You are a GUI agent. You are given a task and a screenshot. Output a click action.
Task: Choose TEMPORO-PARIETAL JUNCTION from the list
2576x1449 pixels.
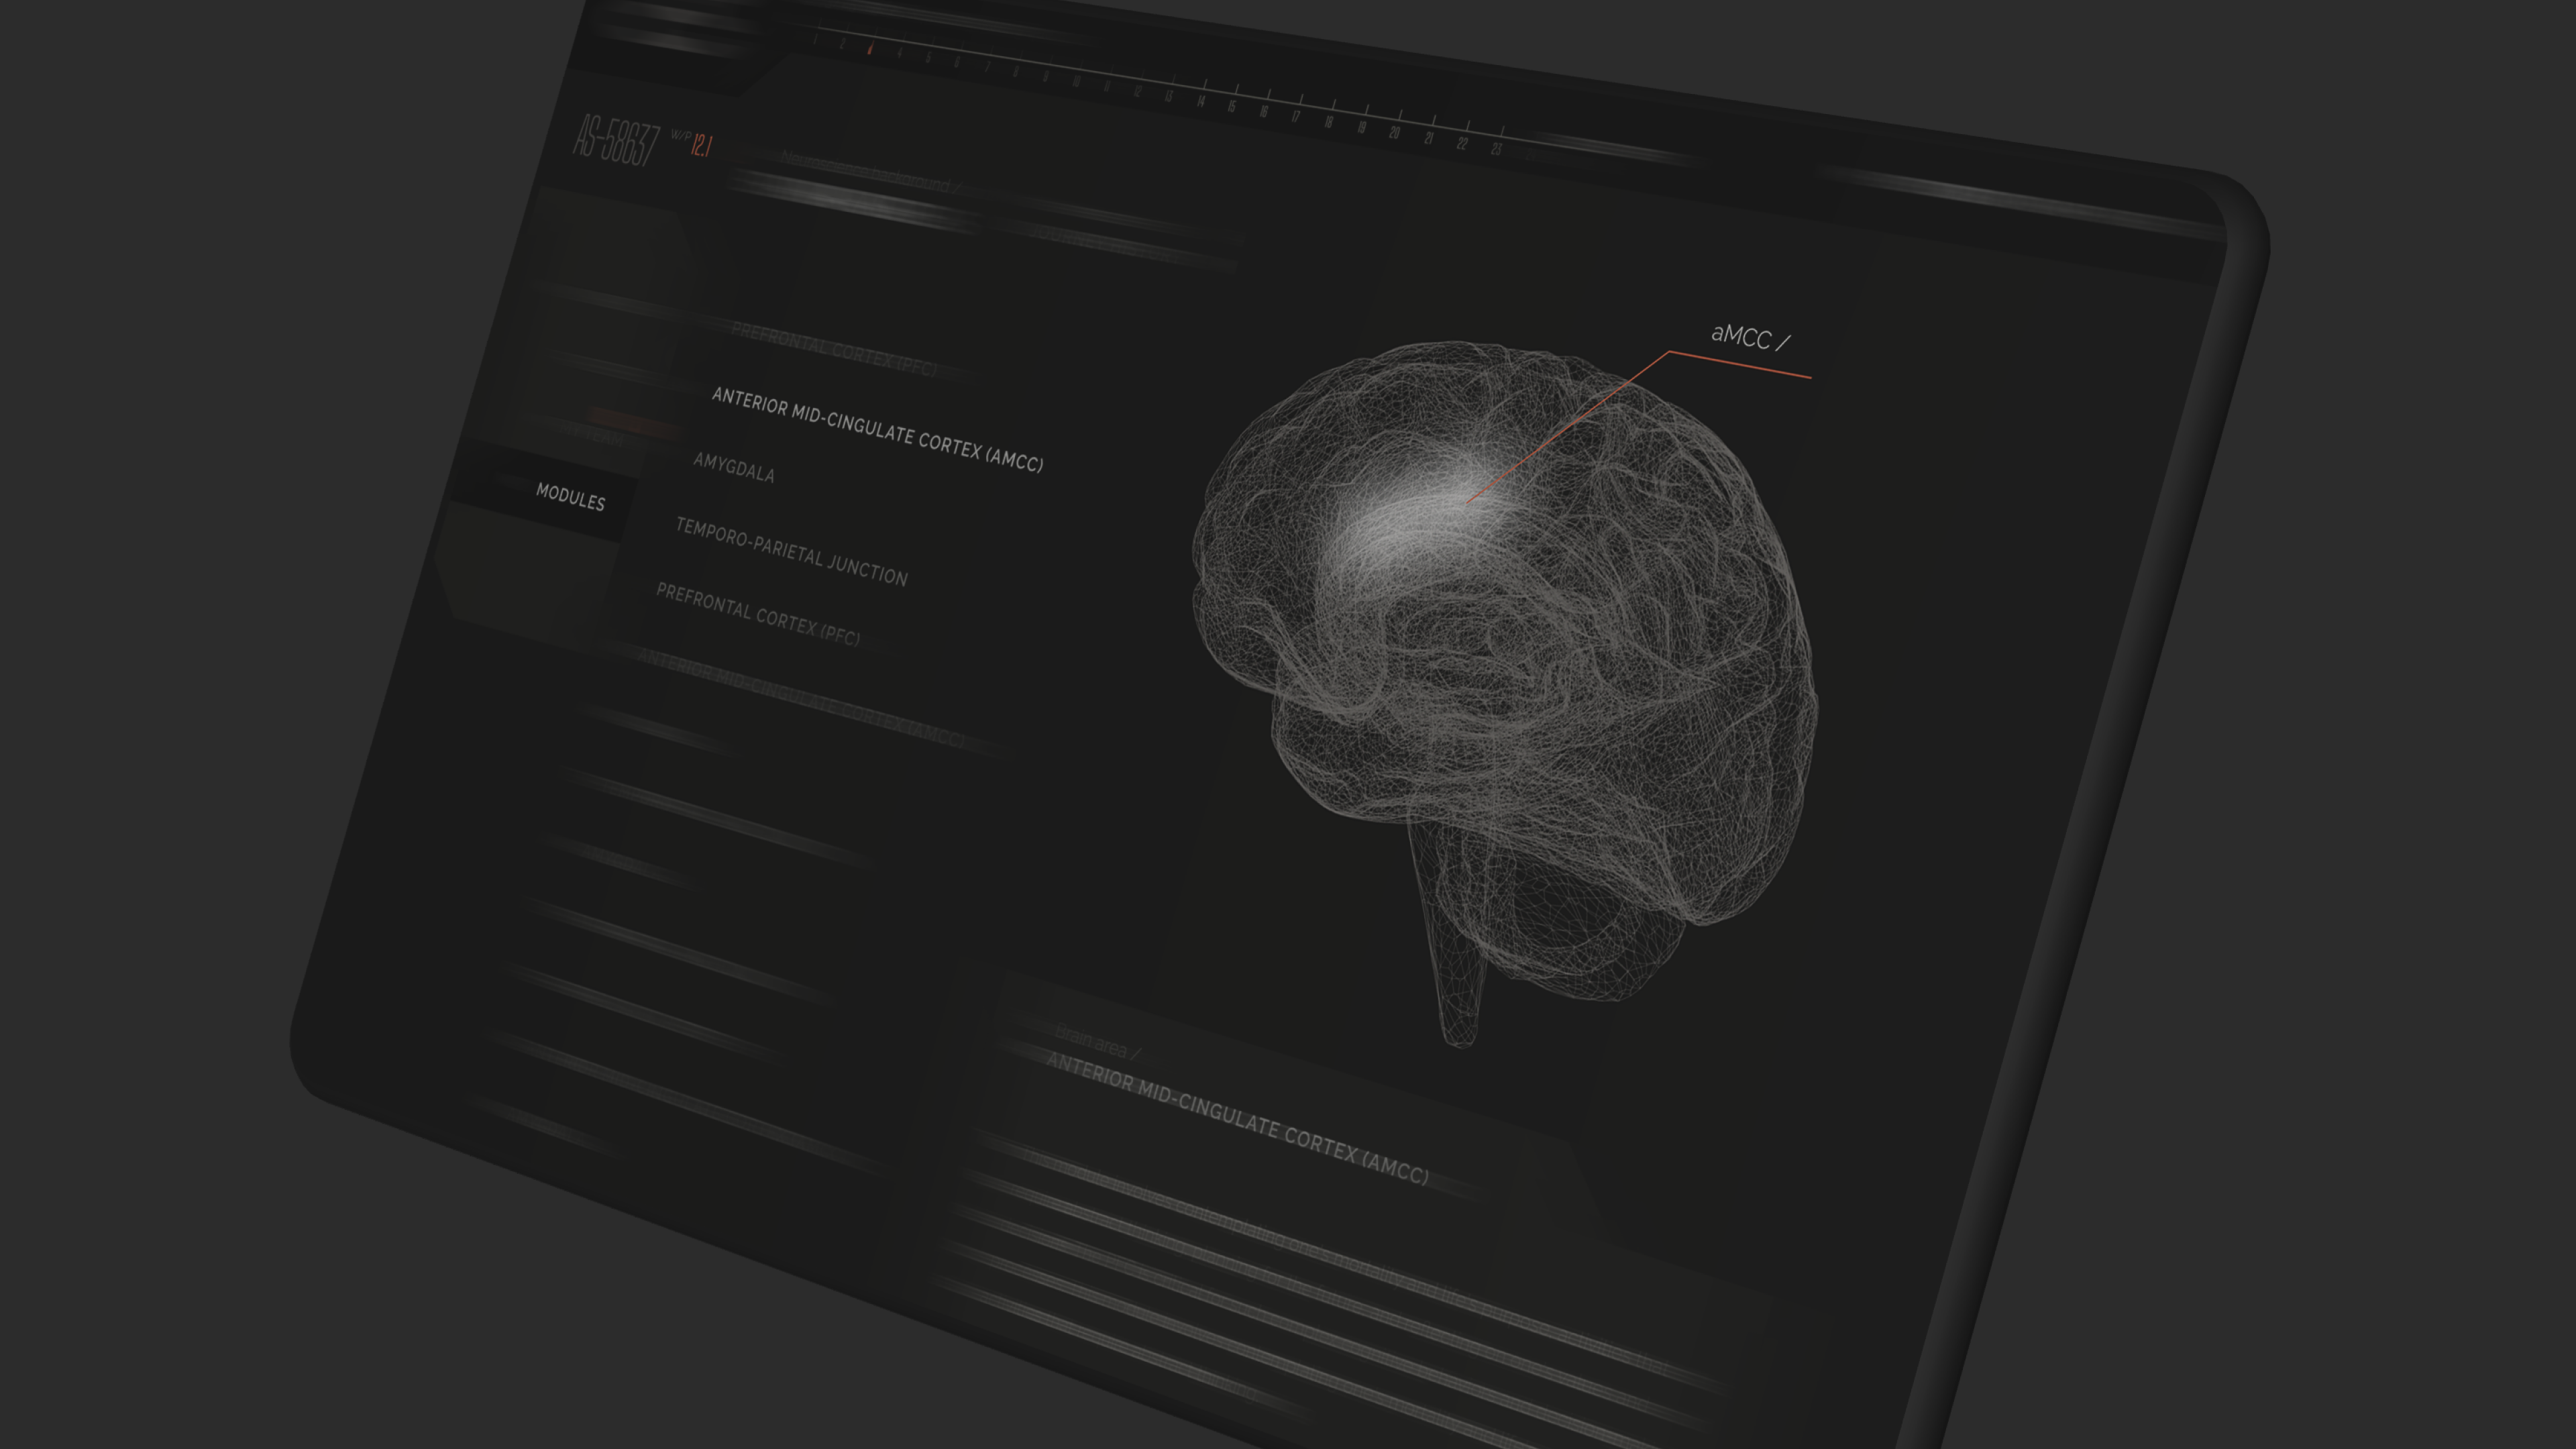[791, 552]
